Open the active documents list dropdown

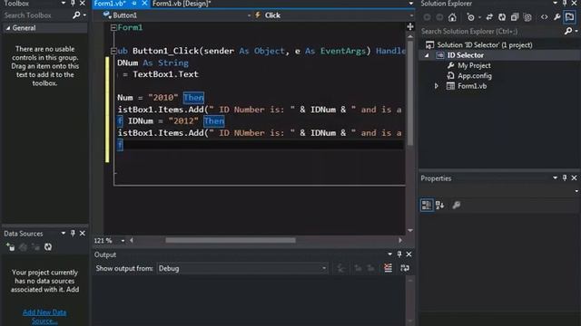click(410, 4)
